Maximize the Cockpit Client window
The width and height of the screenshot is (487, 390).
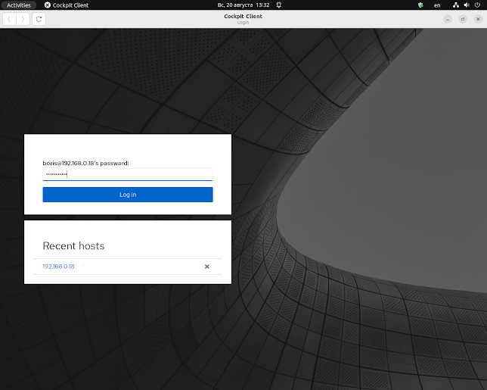(x=463, y=19)
